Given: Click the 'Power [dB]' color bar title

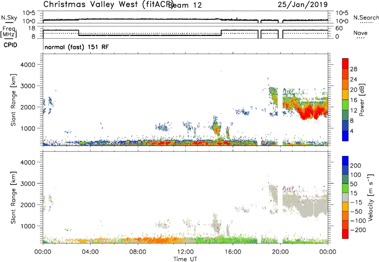Looking at the screenshot, I should tap(361, 100).
